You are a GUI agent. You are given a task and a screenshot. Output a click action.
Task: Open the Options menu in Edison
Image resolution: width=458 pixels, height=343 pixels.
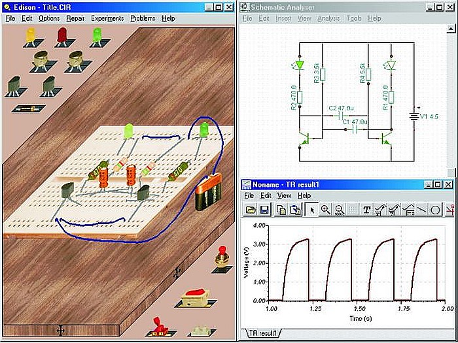coord(49,18)
